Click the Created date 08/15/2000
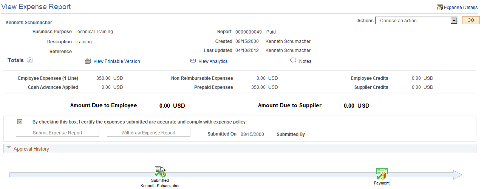 click(247, 41)
